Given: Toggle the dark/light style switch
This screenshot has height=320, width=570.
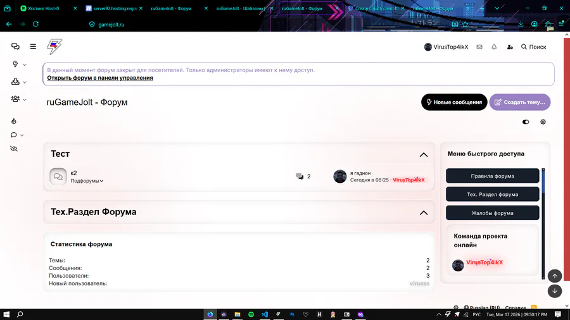Looking at the screenshot, I should tap(526, 122).
